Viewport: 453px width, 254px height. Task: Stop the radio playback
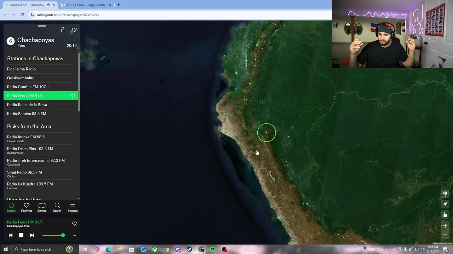[x=21, y=235]
